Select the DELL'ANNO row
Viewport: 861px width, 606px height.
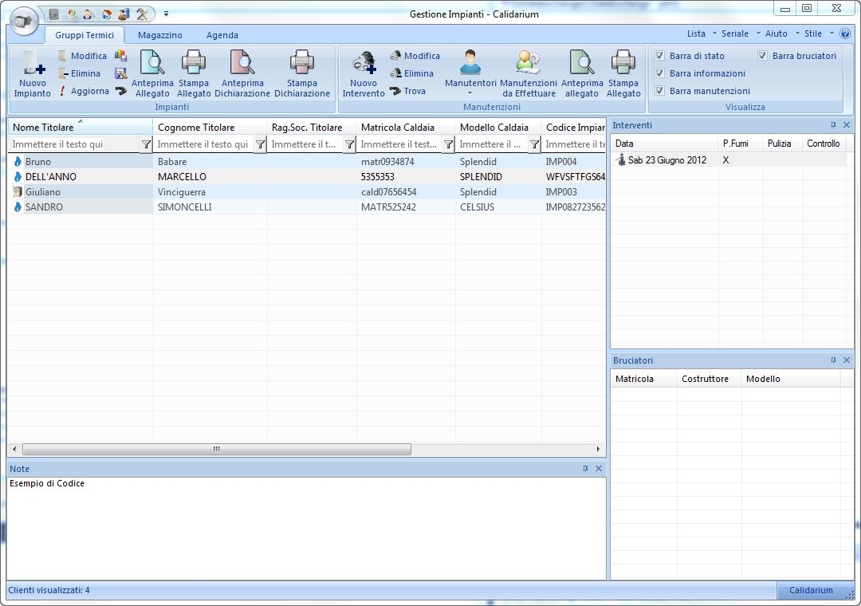[x=307, y=177]
